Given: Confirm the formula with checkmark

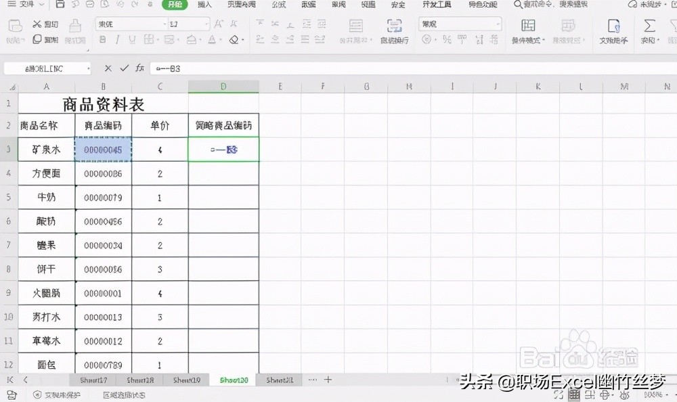Looking at the screenshot, I should [x=125, y=68].
